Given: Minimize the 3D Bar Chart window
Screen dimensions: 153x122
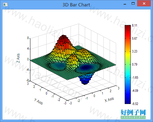Looking at the screenshot, I should pos(125,4).
